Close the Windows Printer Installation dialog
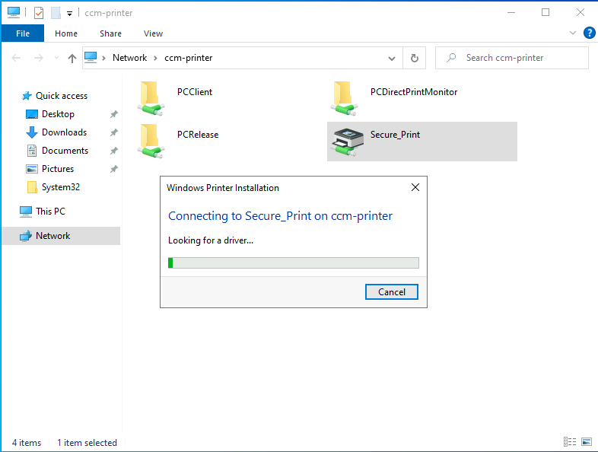 point(415,187)
